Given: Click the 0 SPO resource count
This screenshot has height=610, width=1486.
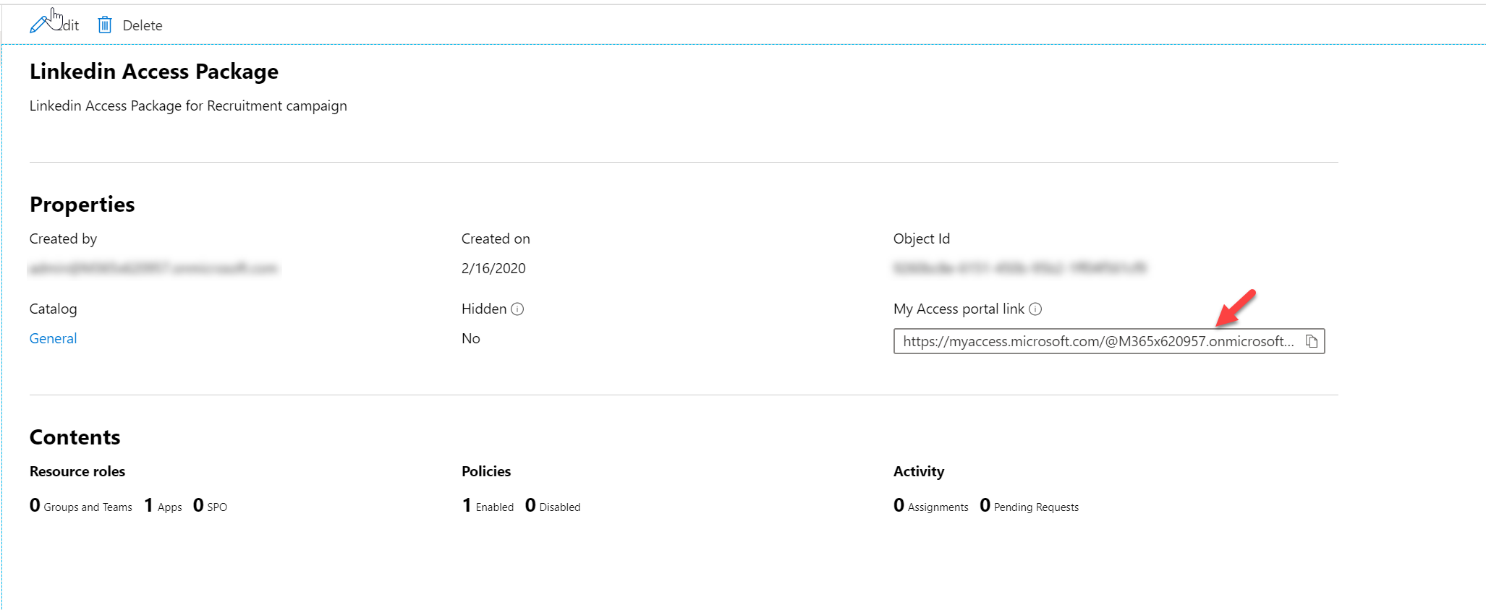Looking at the screenshot, I should [210, 506].
